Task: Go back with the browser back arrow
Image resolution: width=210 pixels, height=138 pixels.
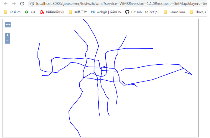Action: coord(6,4)
